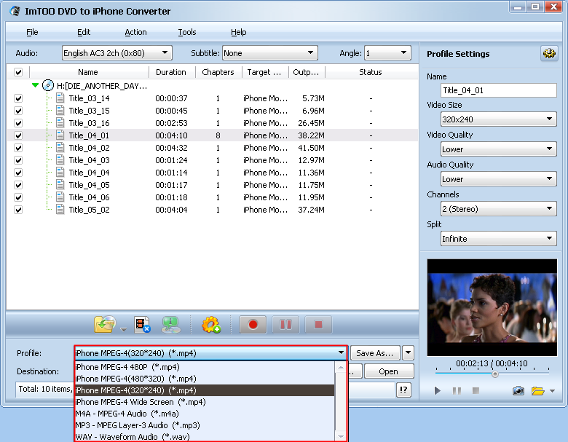This screenshot has width=568, height=442.
Task: Sort the list by the Duration column
Action: tap(170, 72)
